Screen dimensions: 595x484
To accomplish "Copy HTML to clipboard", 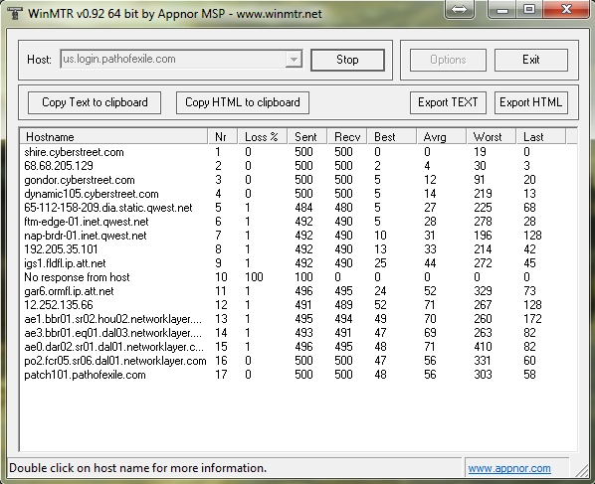I will [x=243, y=102].
